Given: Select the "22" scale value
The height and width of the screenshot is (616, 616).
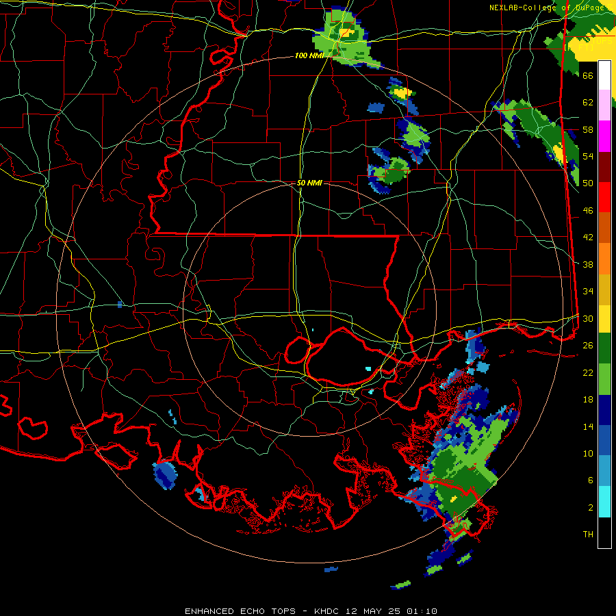Looking at the screenshot, I should (588, 372).
